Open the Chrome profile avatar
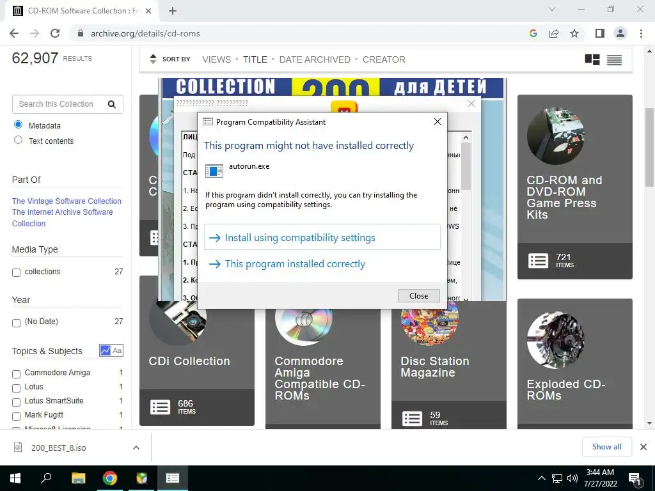Viewport: 655px width, 491px height. click(620, 33)
